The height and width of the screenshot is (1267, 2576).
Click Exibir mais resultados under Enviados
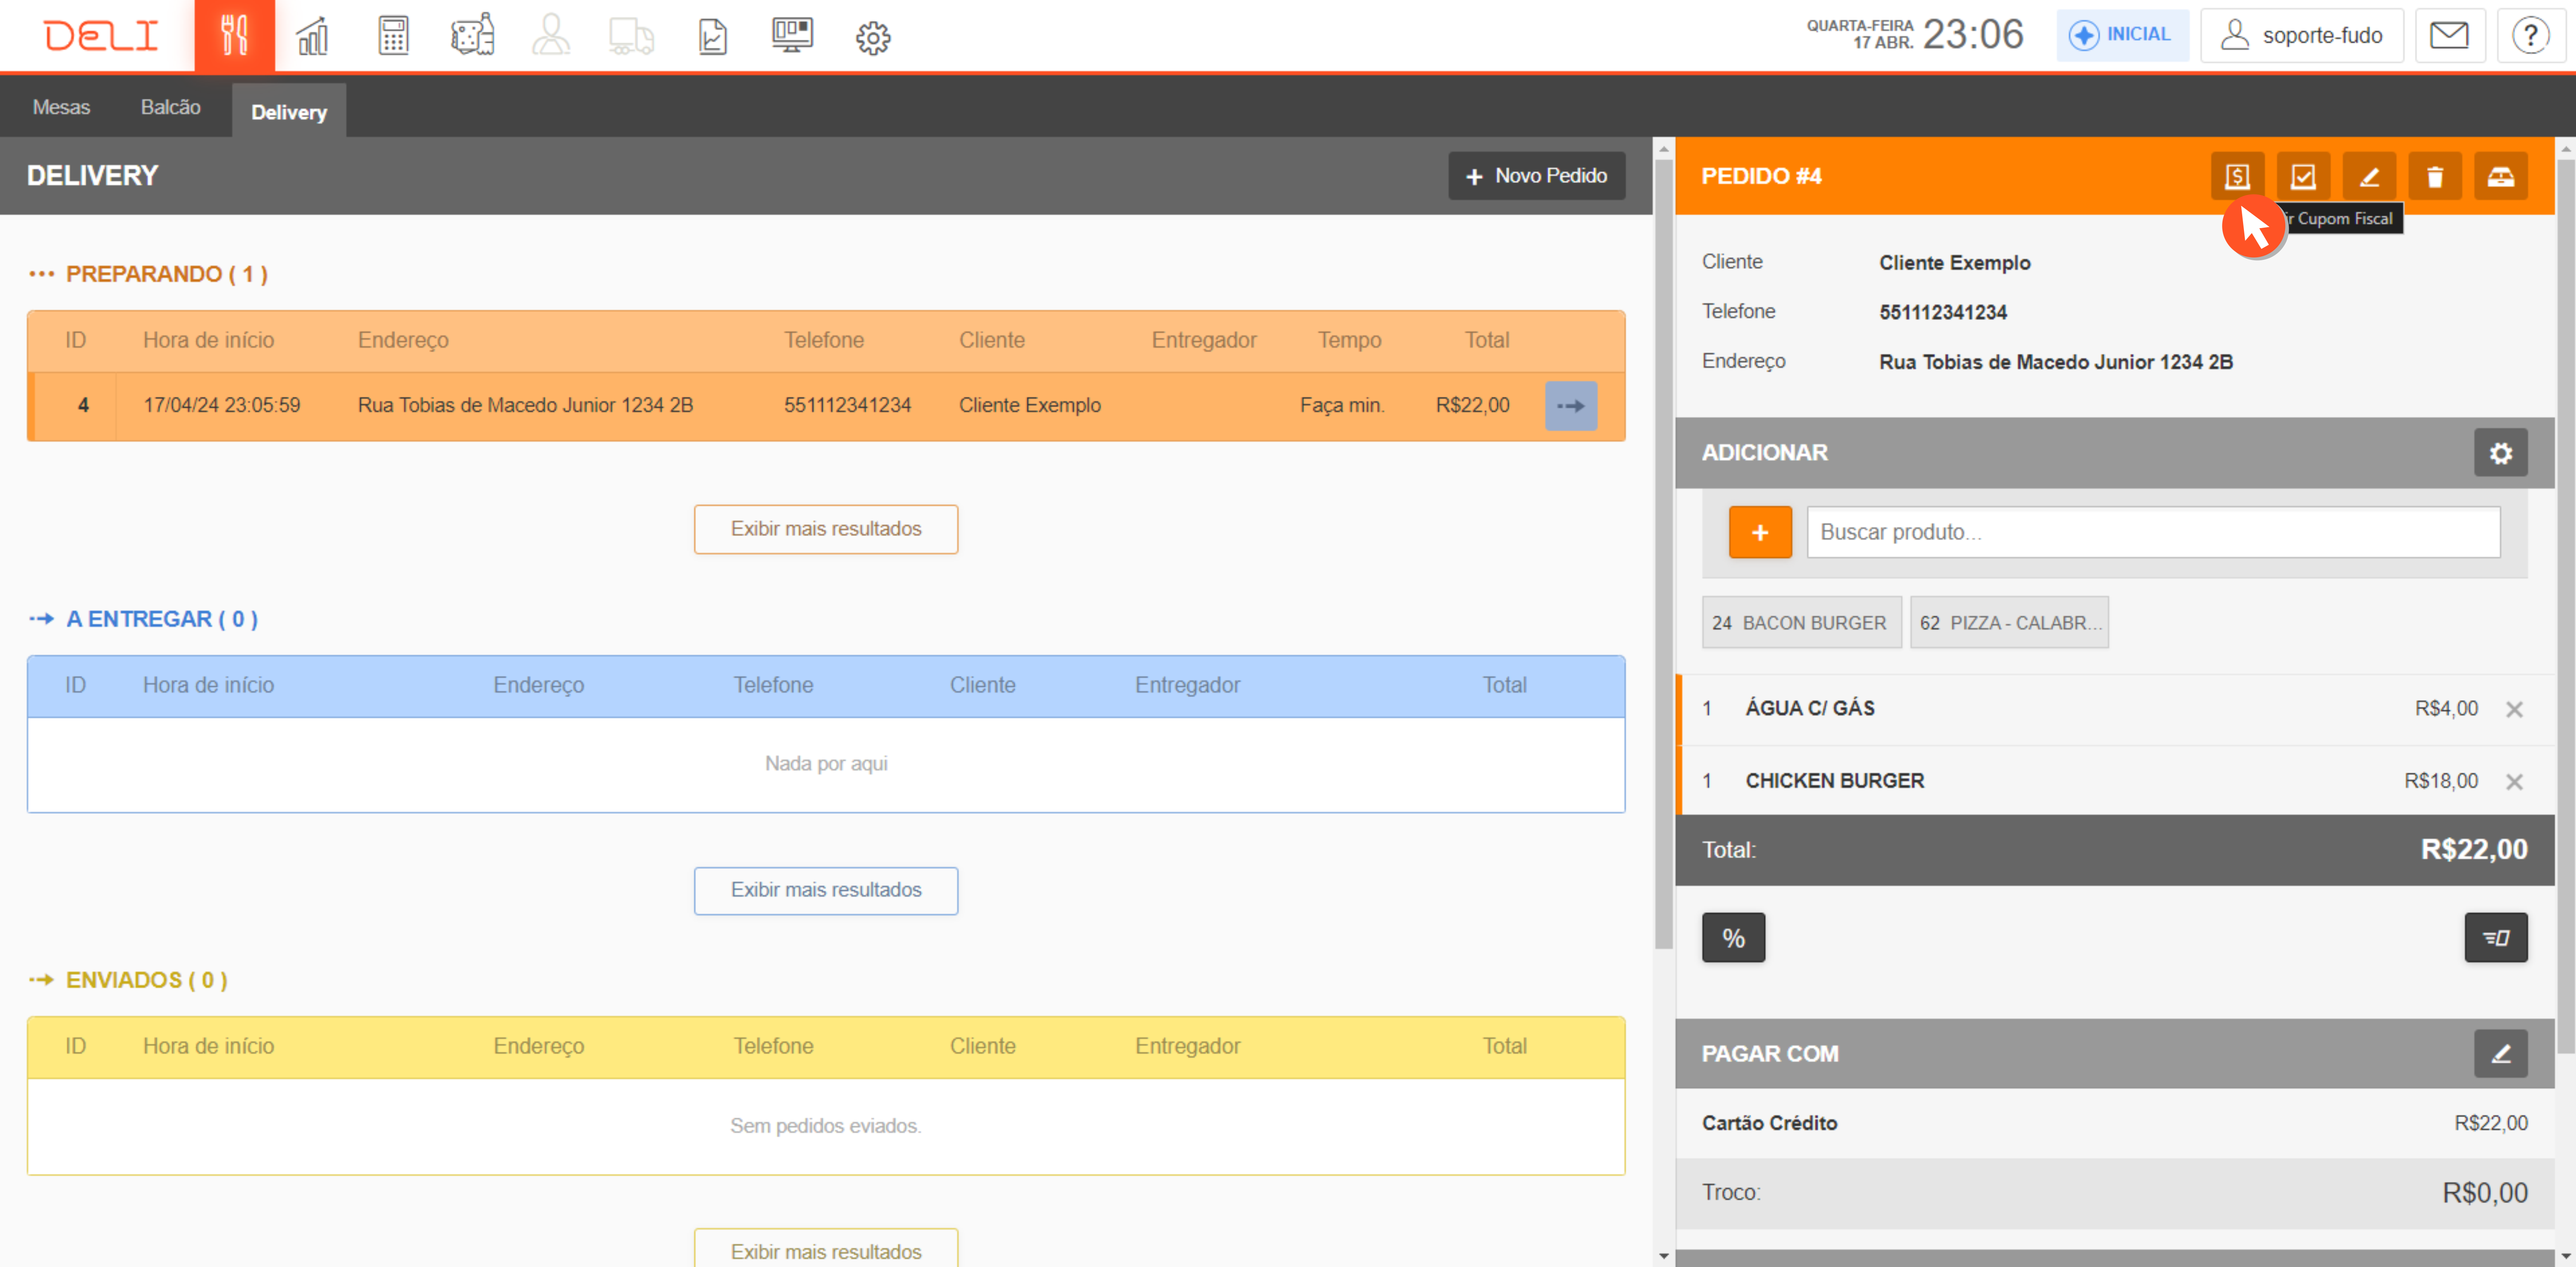click(826, 1249)
